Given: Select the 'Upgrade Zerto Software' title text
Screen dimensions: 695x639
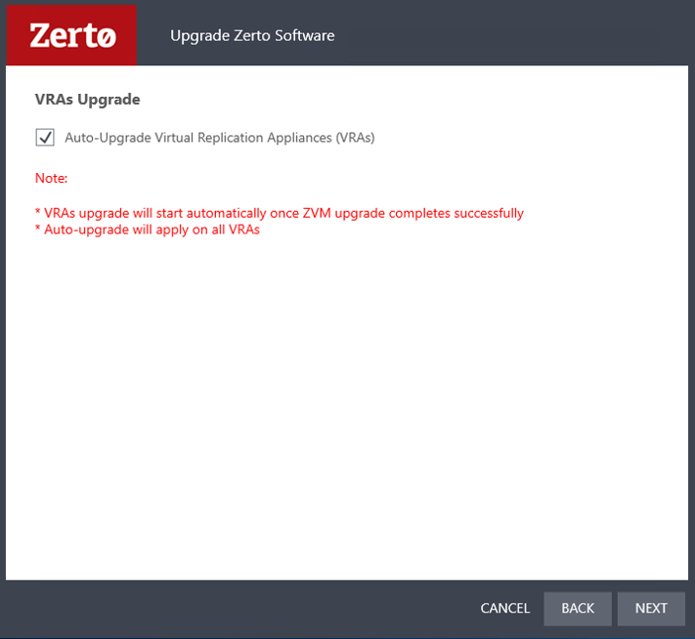Looking at the screenshot, I should [x=252, y=36].
